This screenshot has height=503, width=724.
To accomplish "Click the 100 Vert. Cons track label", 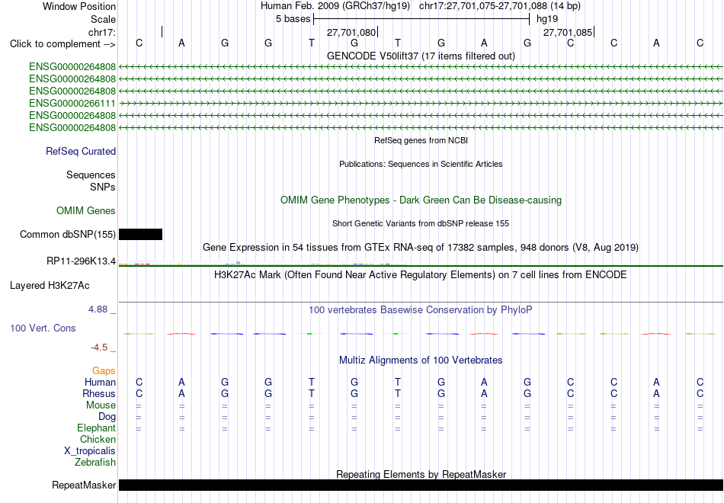I will pyautogui.click(x=43, y=328).
